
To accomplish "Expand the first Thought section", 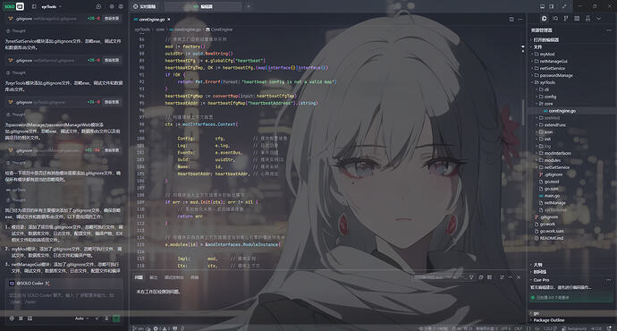I will [16, 30].
